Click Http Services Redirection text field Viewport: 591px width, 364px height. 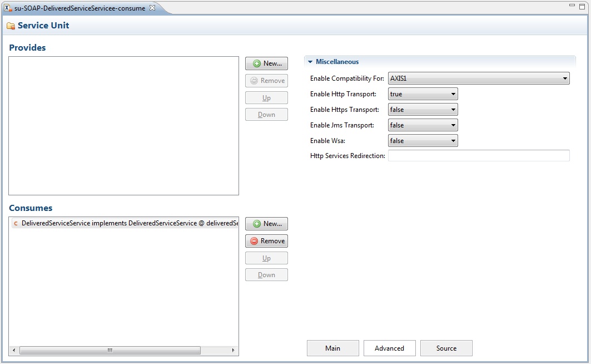pyautogui.click(x=479, y=156)
